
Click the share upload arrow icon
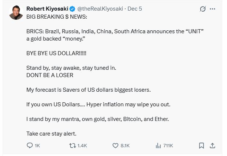click(212, 145)
